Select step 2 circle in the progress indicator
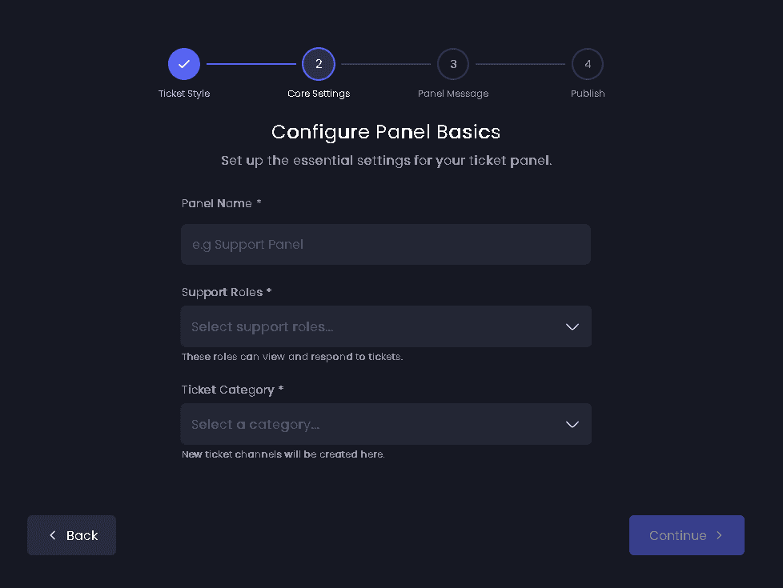This screenshot has width=783, height=588. pyautogui.click(x=319, y=63)
